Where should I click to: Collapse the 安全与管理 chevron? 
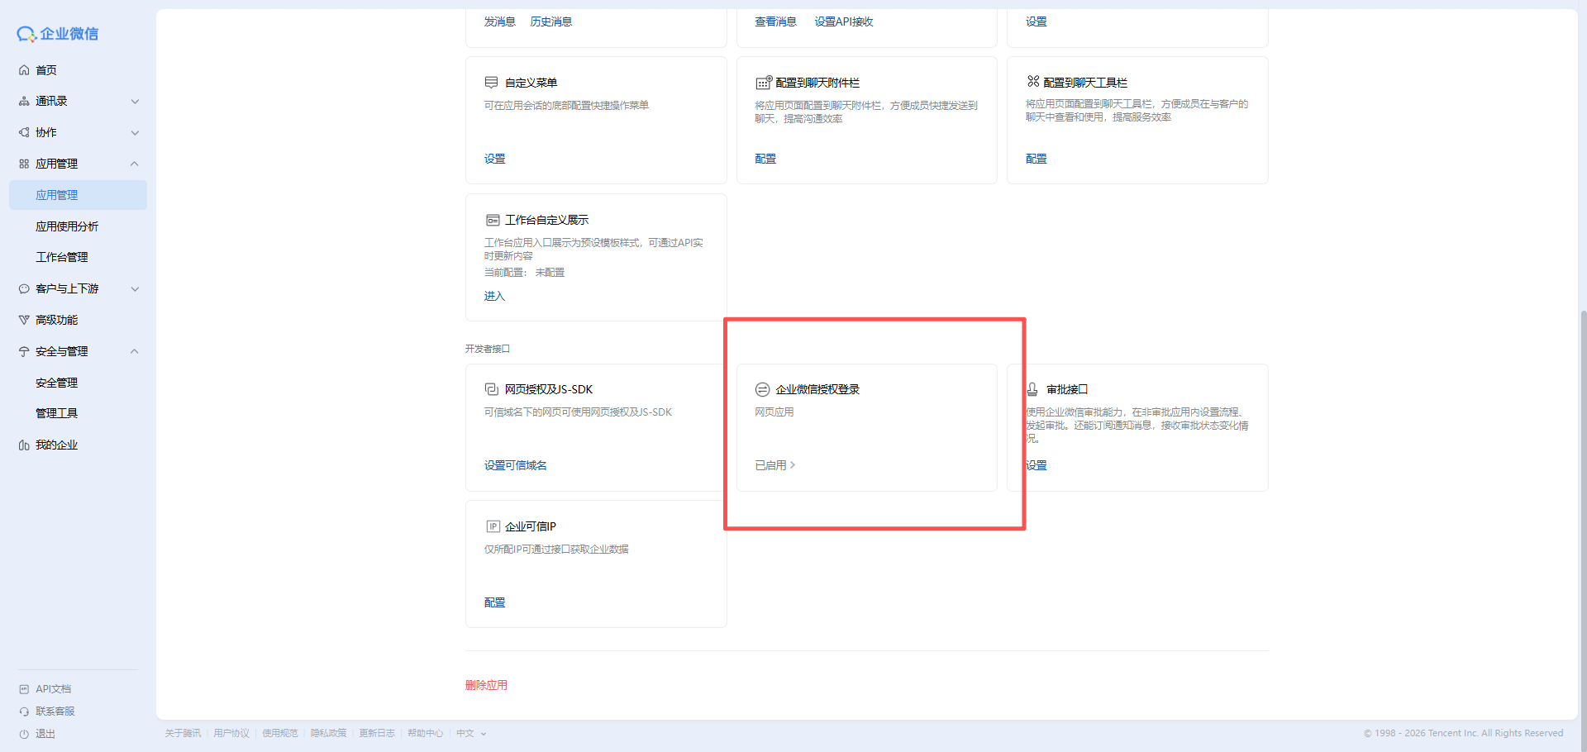point(135,351)
